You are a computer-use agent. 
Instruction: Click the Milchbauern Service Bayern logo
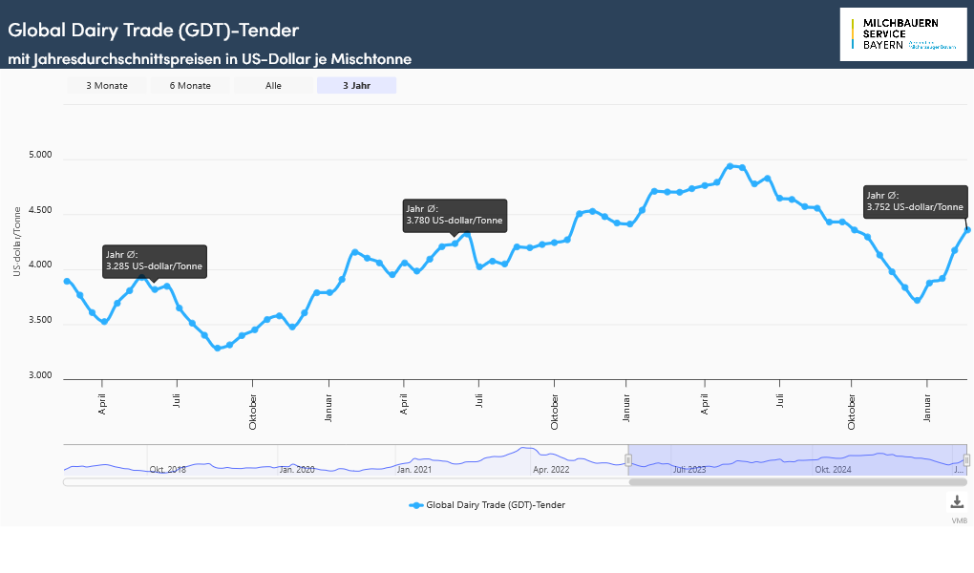[903, 34]
